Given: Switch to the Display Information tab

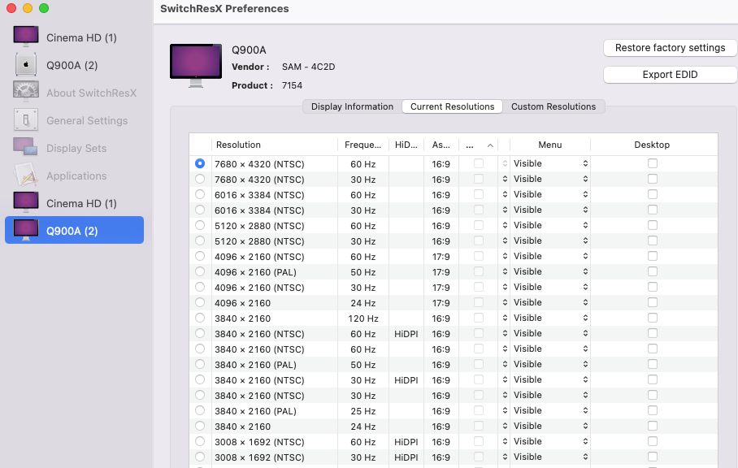Looking at the screenshot, I should pyautogui.click(x=352, y=106).
